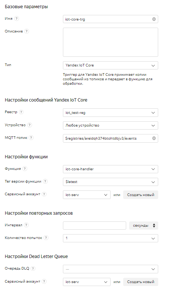Open the Реестр dropdown showing iot_test-reg
The width and height of the screenshot is (169, 292).
[x=111, y=113]
